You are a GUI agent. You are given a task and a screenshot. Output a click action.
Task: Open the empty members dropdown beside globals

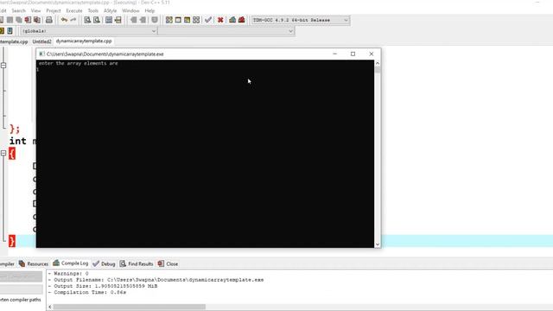coord(226,31)
